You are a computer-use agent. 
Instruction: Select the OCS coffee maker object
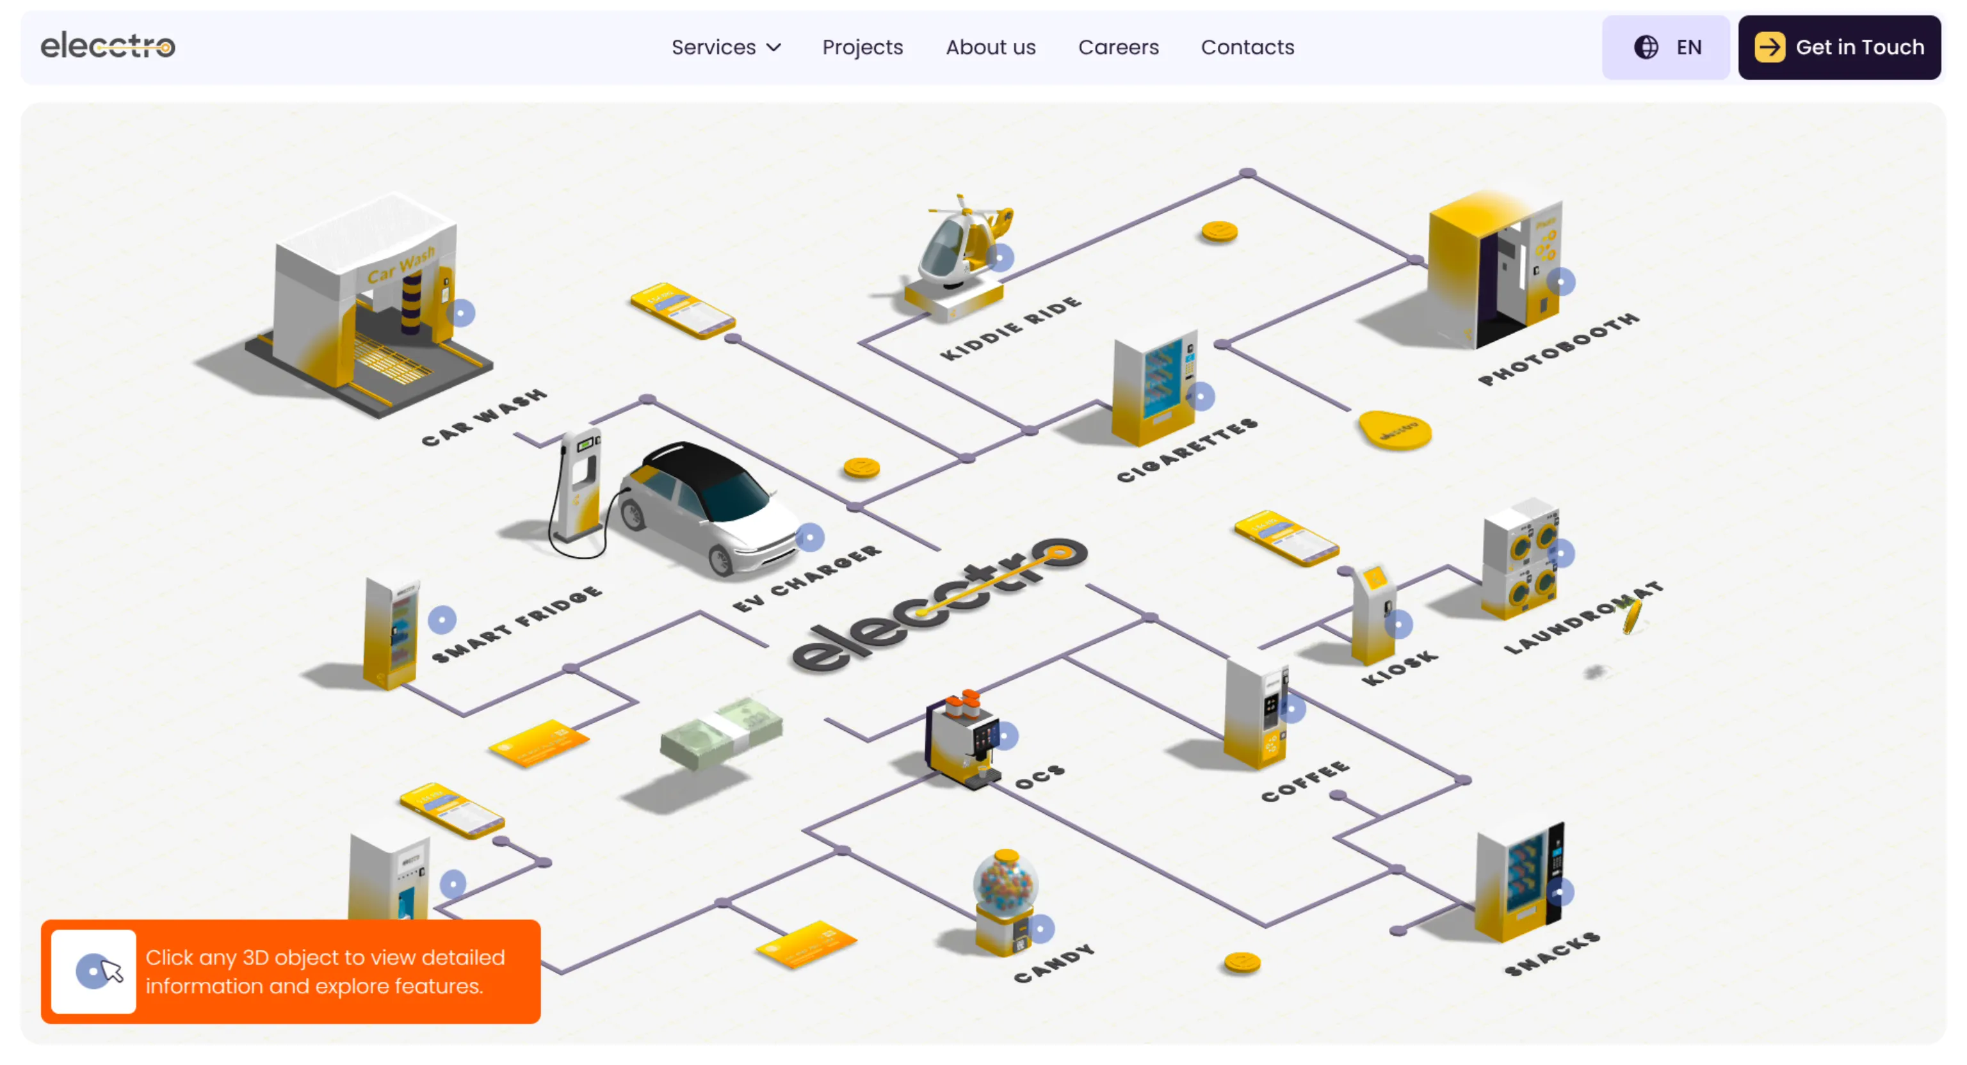point(962,741)
